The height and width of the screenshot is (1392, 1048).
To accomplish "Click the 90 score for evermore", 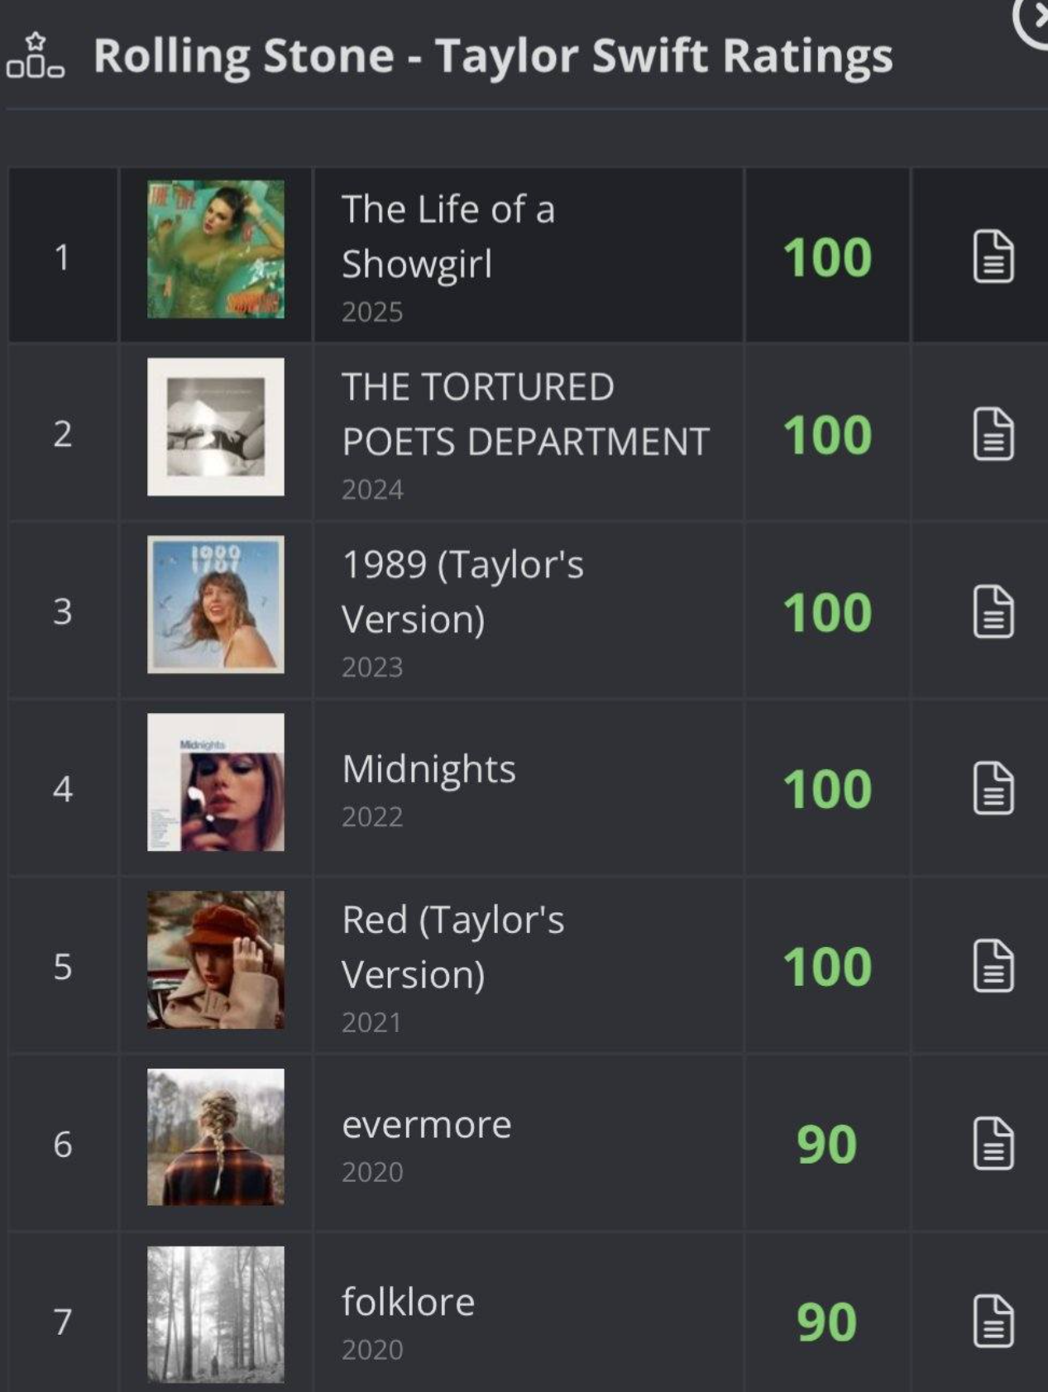I will [827, 1145].
